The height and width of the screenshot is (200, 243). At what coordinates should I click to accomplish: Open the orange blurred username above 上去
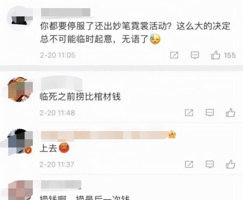point(104,135)
